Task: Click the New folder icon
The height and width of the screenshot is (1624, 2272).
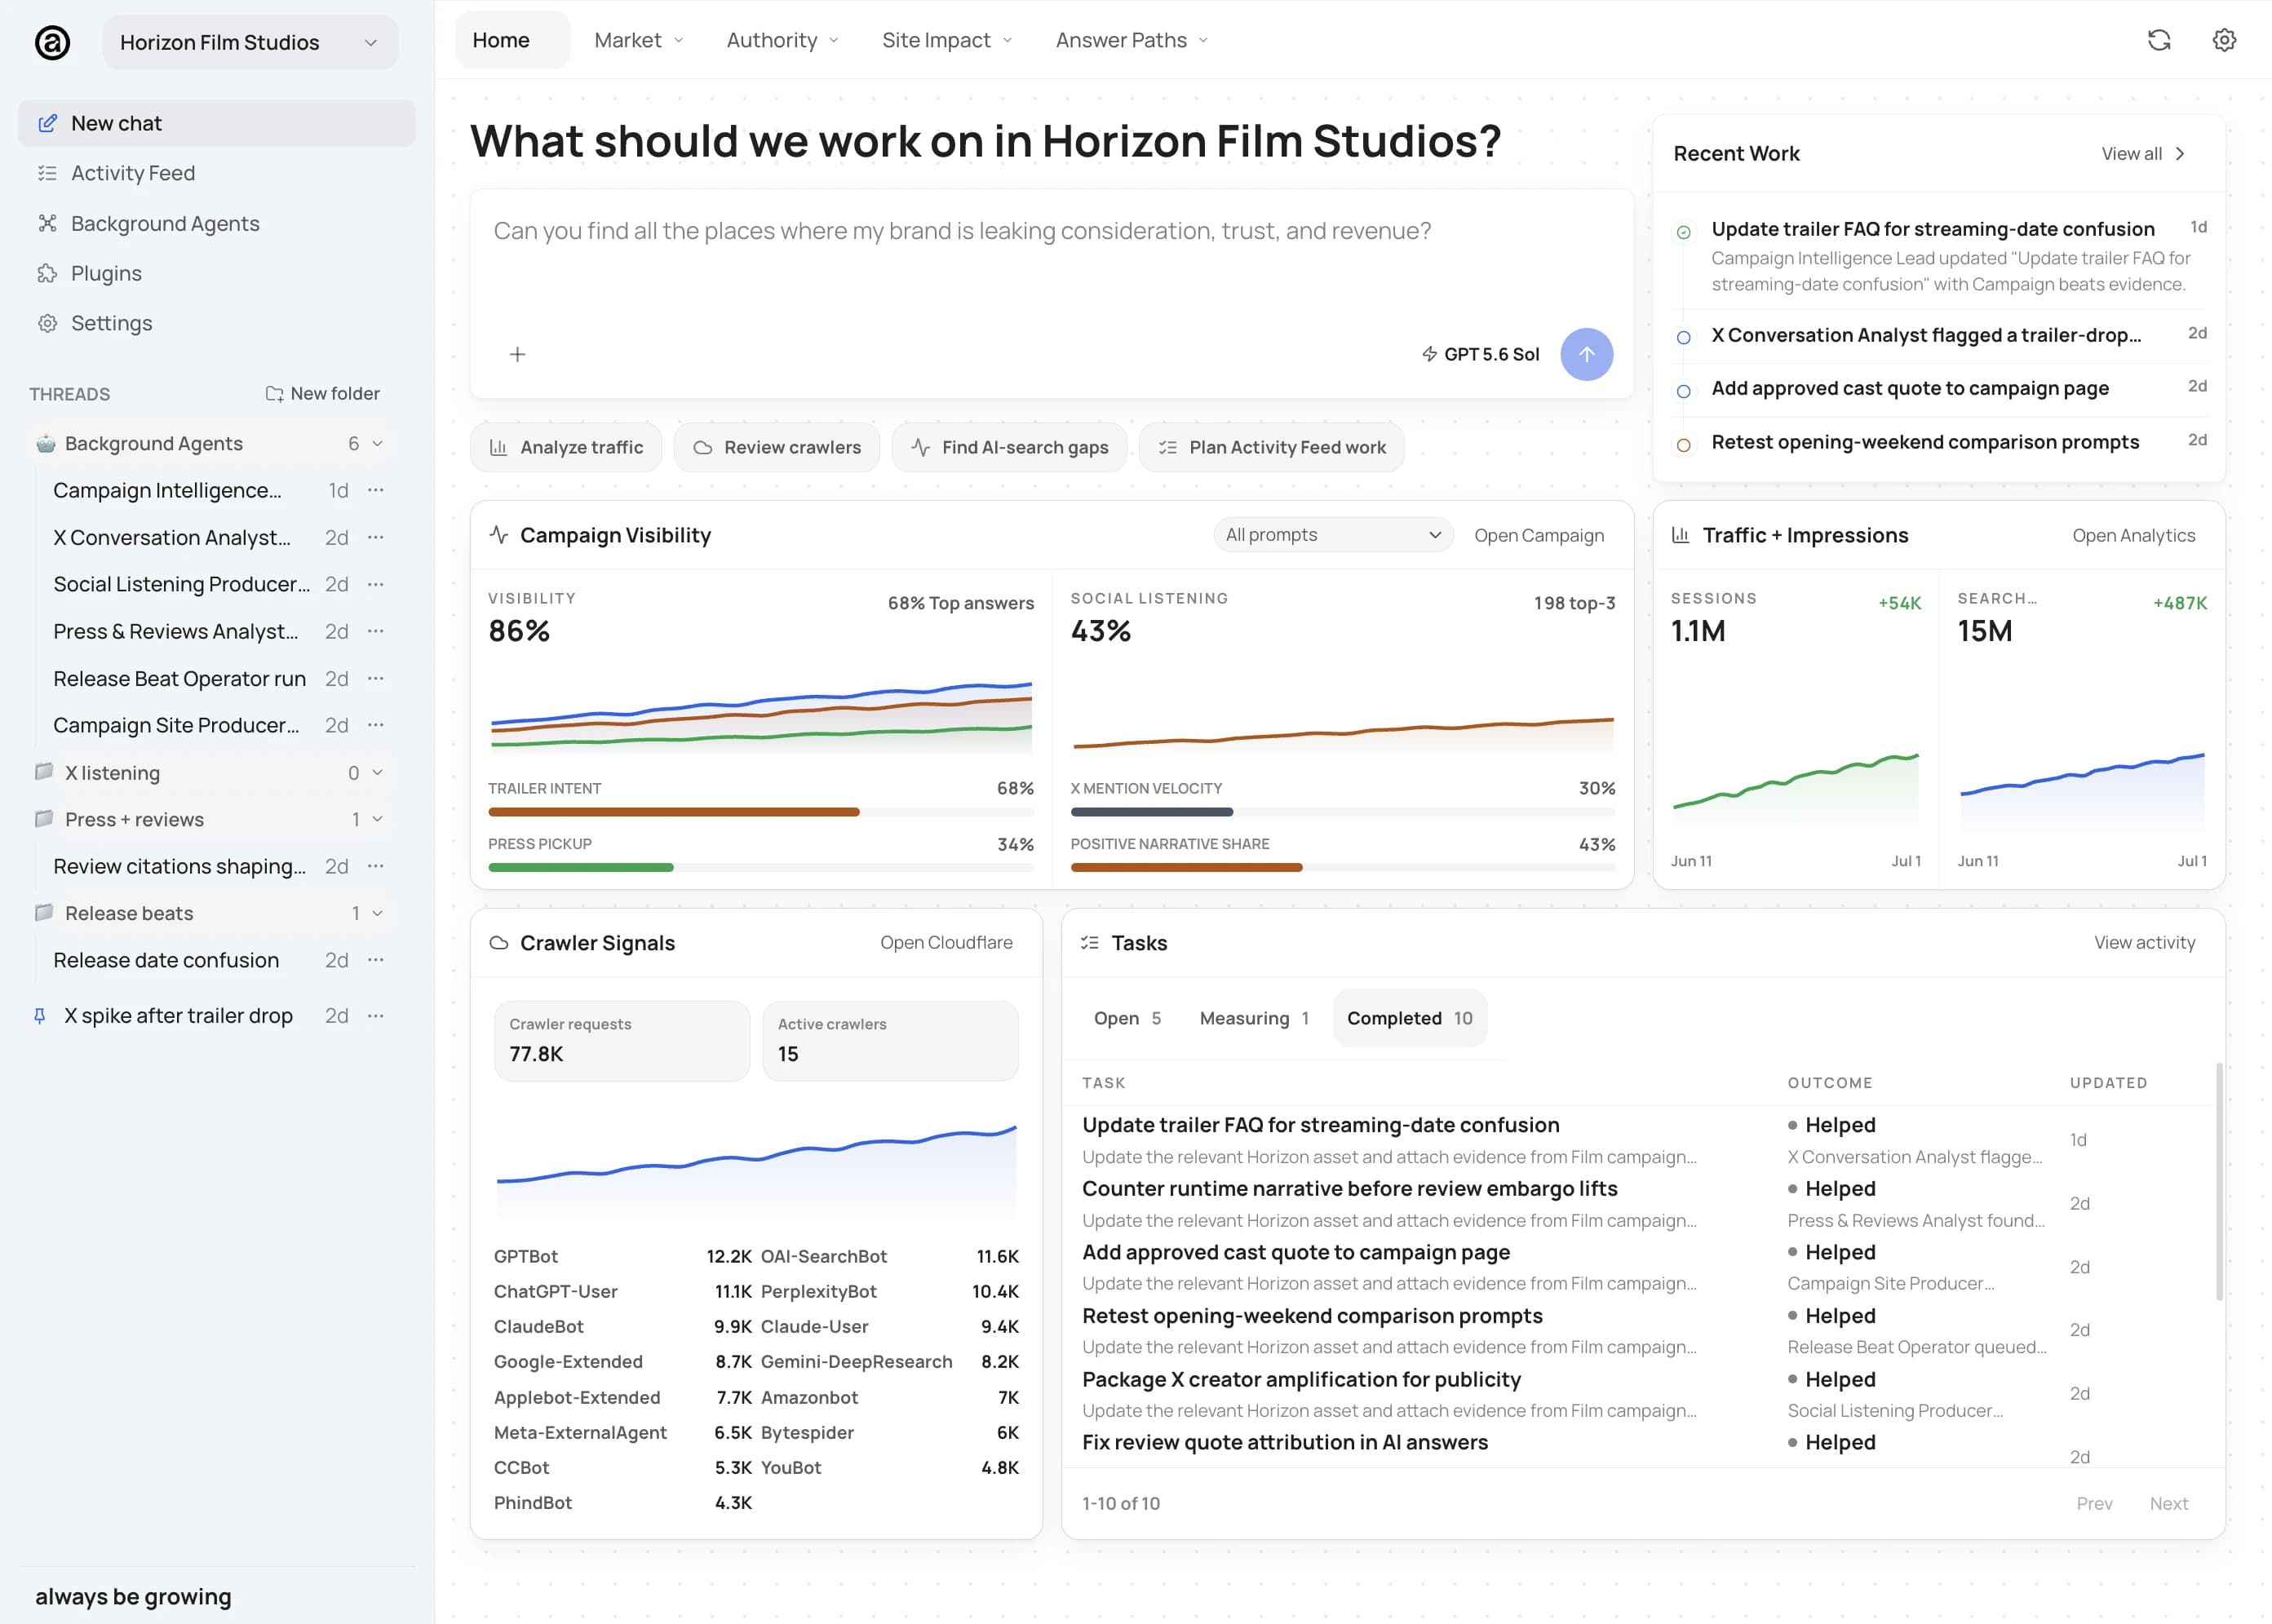Action: pos(274,394)
